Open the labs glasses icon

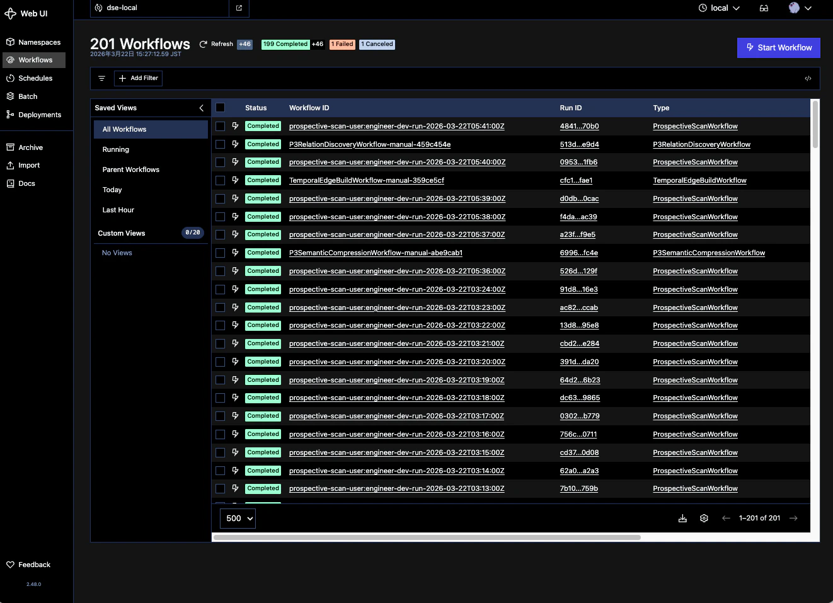click(x=764, y=8)
